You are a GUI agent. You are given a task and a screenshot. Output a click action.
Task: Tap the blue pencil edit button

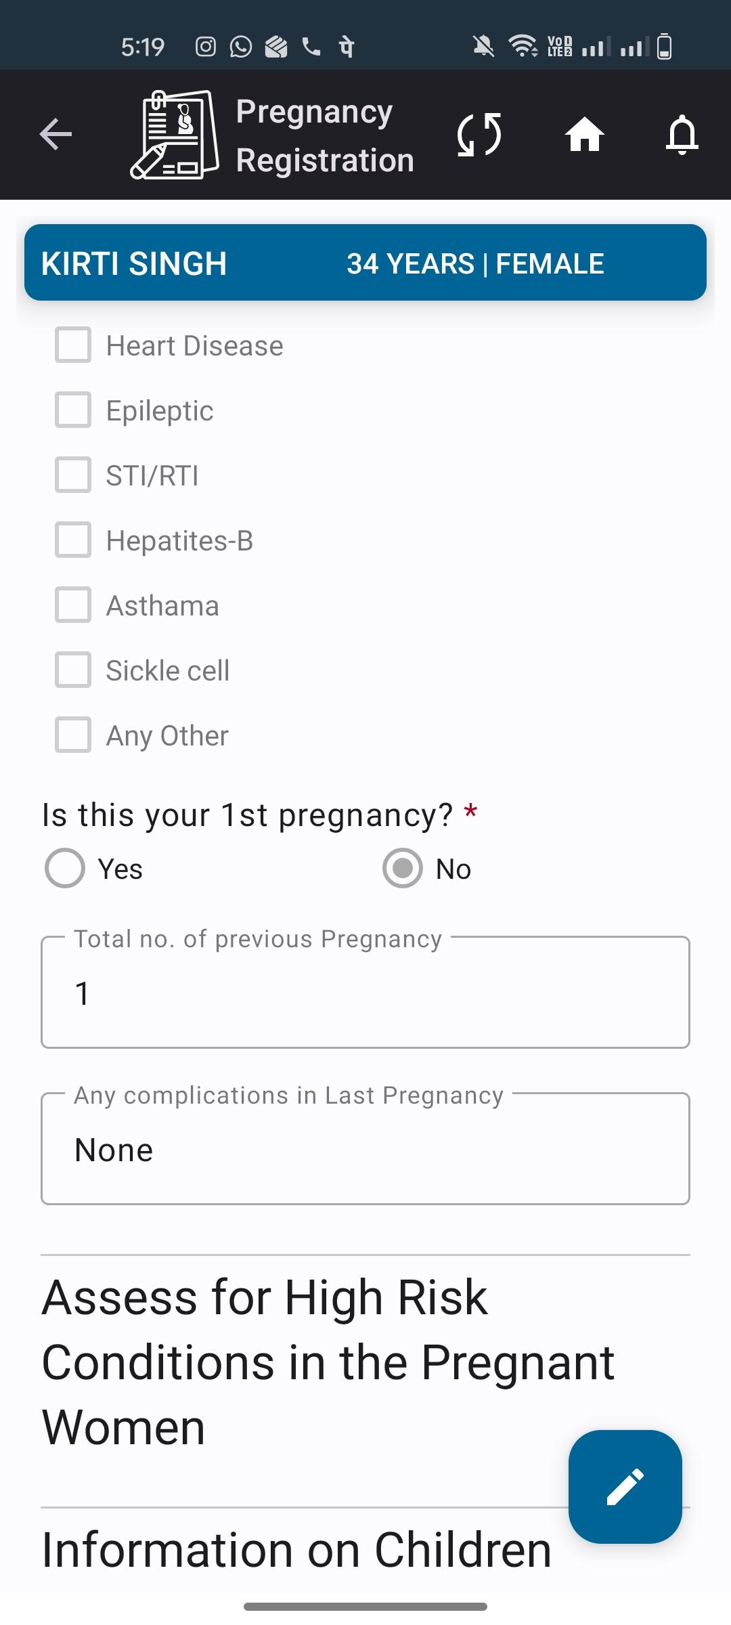tap(625, 1487)
